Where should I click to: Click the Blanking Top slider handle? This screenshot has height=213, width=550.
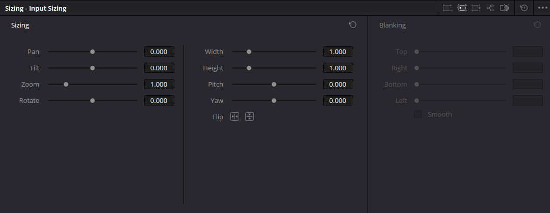pyautogui.click(x=417, y=51)
